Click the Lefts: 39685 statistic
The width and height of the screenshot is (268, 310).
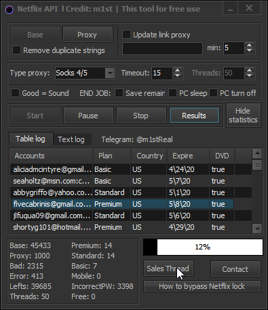coord(31,286)
